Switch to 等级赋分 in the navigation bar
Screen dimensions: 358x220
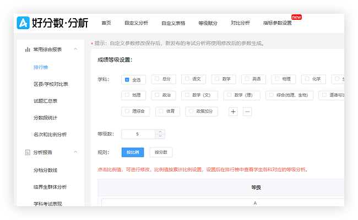208,23
